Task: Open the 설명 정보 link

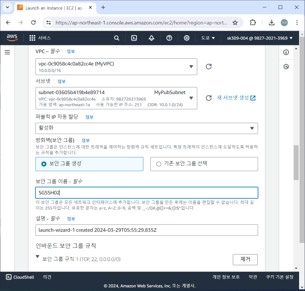Action: (71, 219)
